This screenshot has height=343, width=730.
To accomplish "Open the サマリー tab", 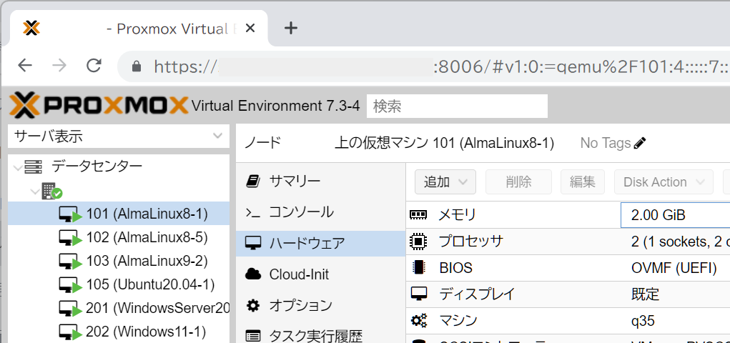I will (321, 181).
